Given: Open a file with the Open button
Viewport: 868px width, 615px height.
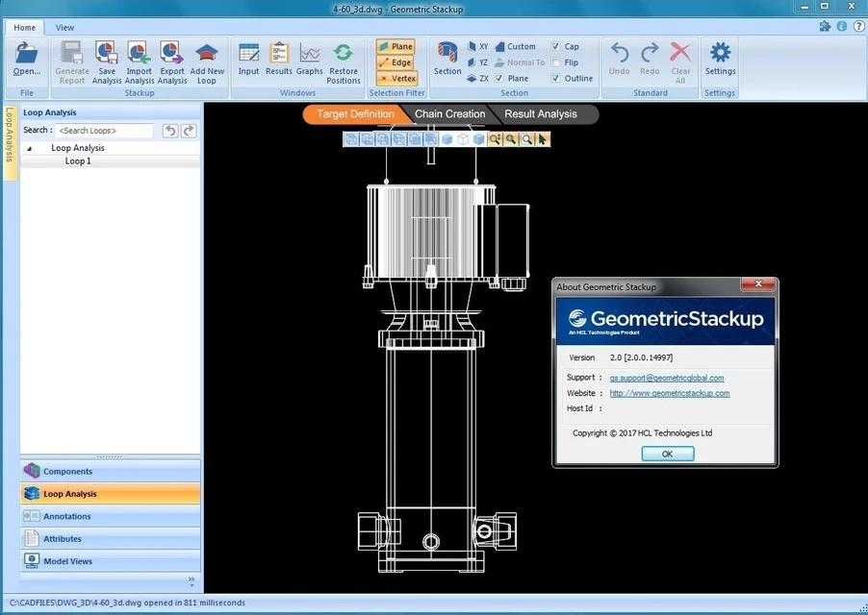Looking at the screenshot, I should pos(27,60).
